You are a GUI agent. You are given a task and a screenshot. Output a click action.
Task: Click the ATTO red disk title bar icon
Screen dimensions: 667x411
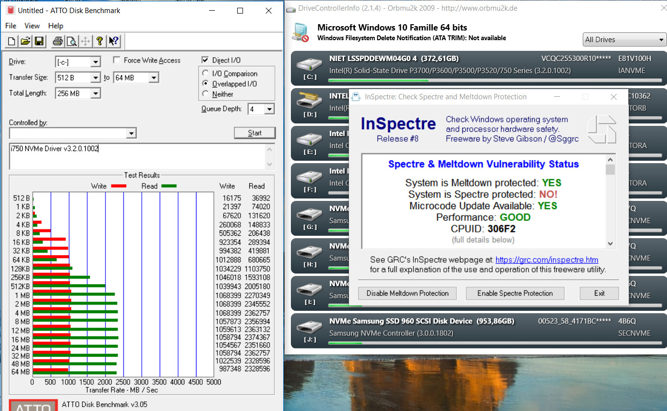tap(10, 10)
